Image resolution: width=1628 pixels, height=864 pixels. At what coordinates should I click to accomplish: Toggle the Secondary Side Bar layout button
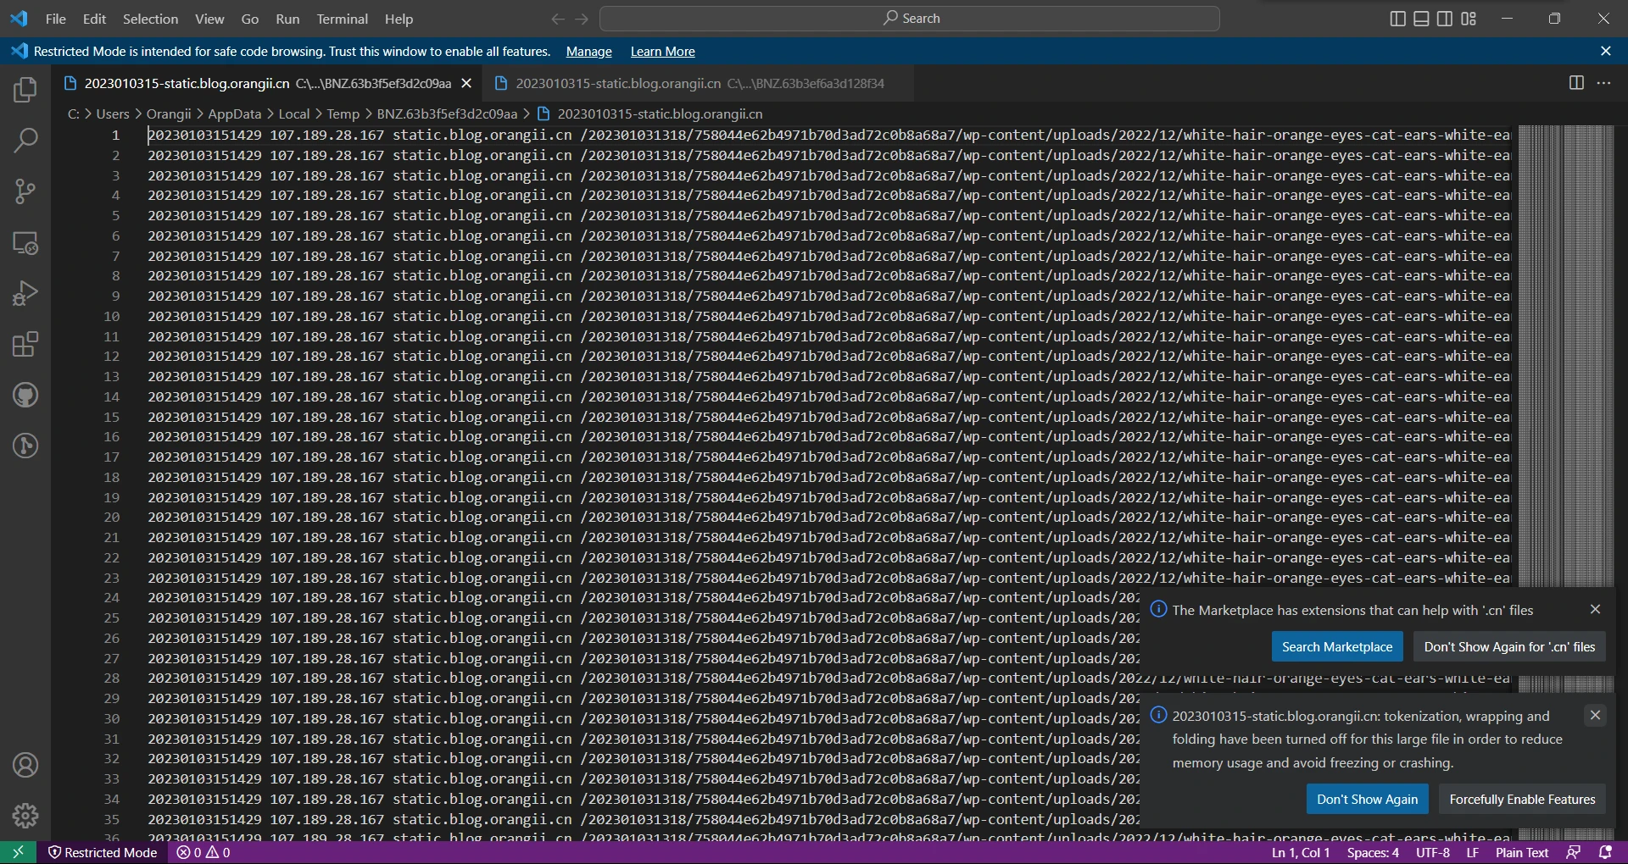point(1445,19)
